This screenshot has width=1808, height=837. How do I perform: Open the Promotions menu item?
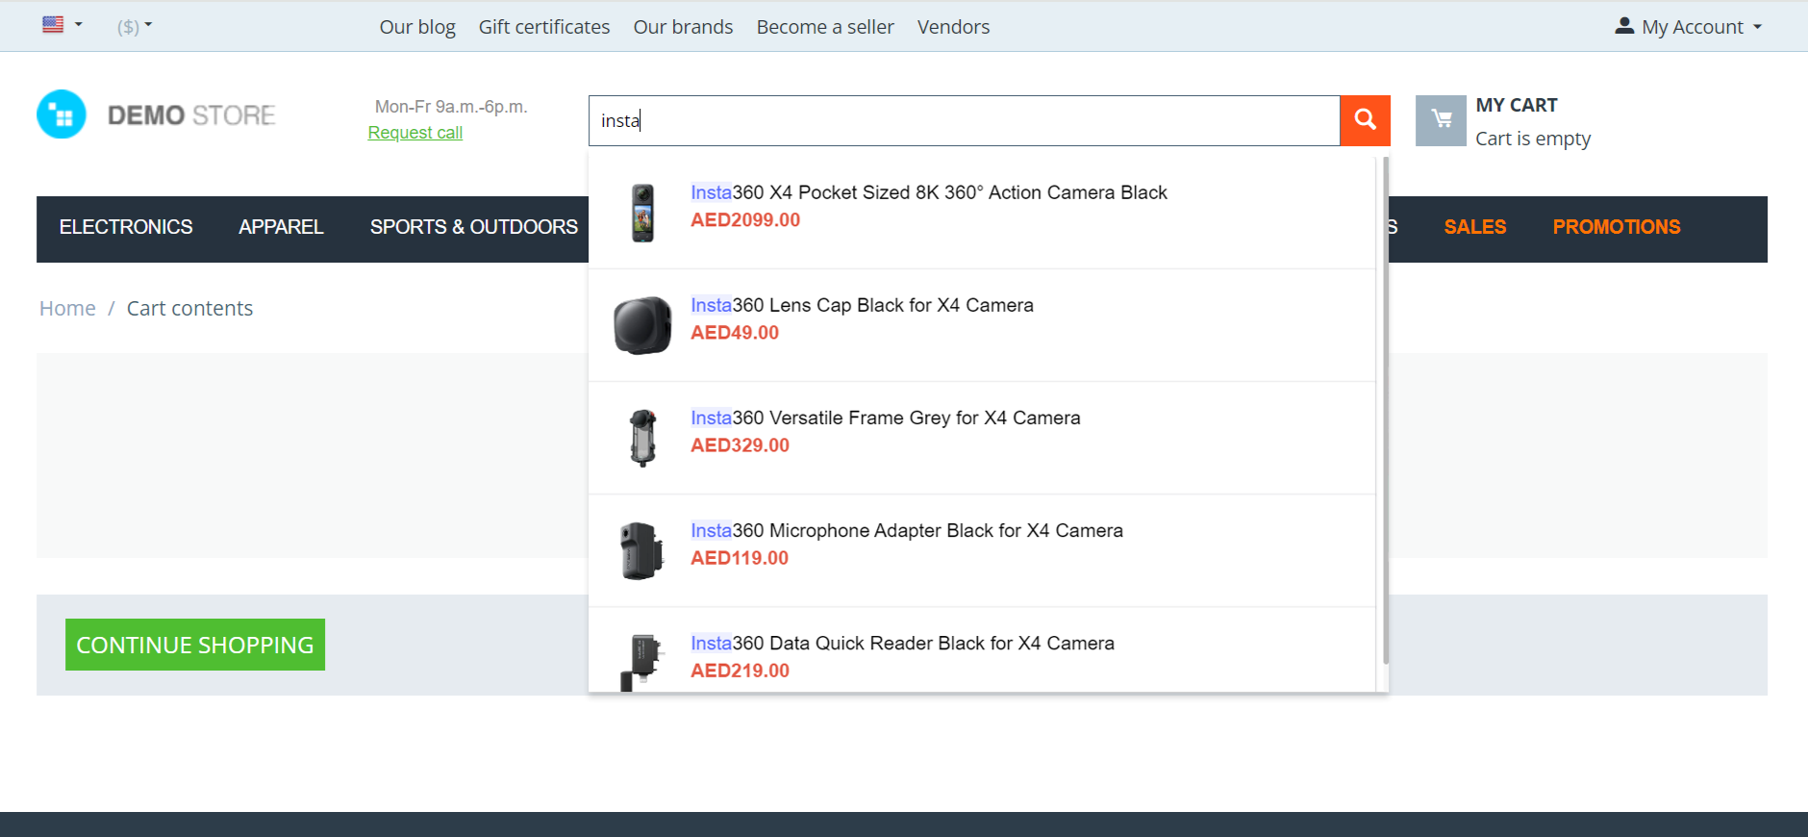pos(1617,227)
